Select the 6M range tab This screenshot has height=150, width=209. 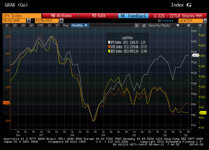(x=31, y=25)
